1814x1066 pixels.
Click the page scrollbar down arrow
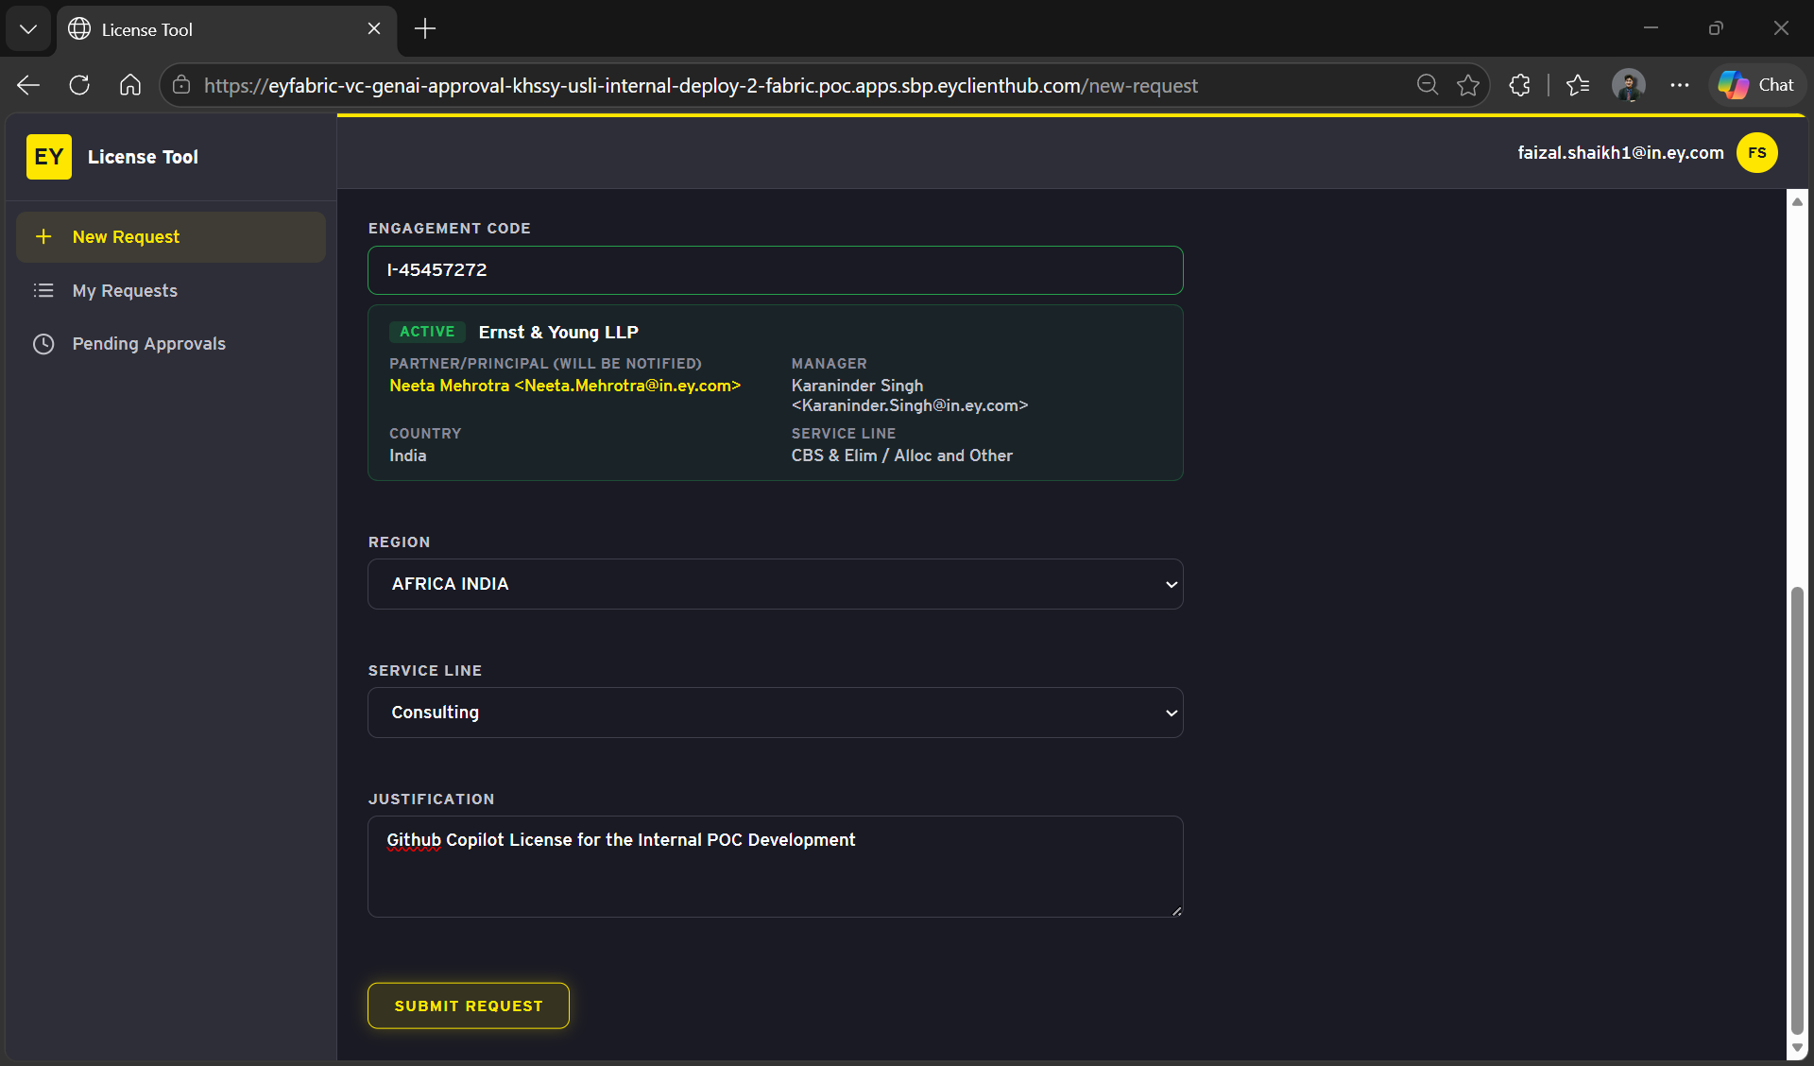(x=1797, y=1048)
